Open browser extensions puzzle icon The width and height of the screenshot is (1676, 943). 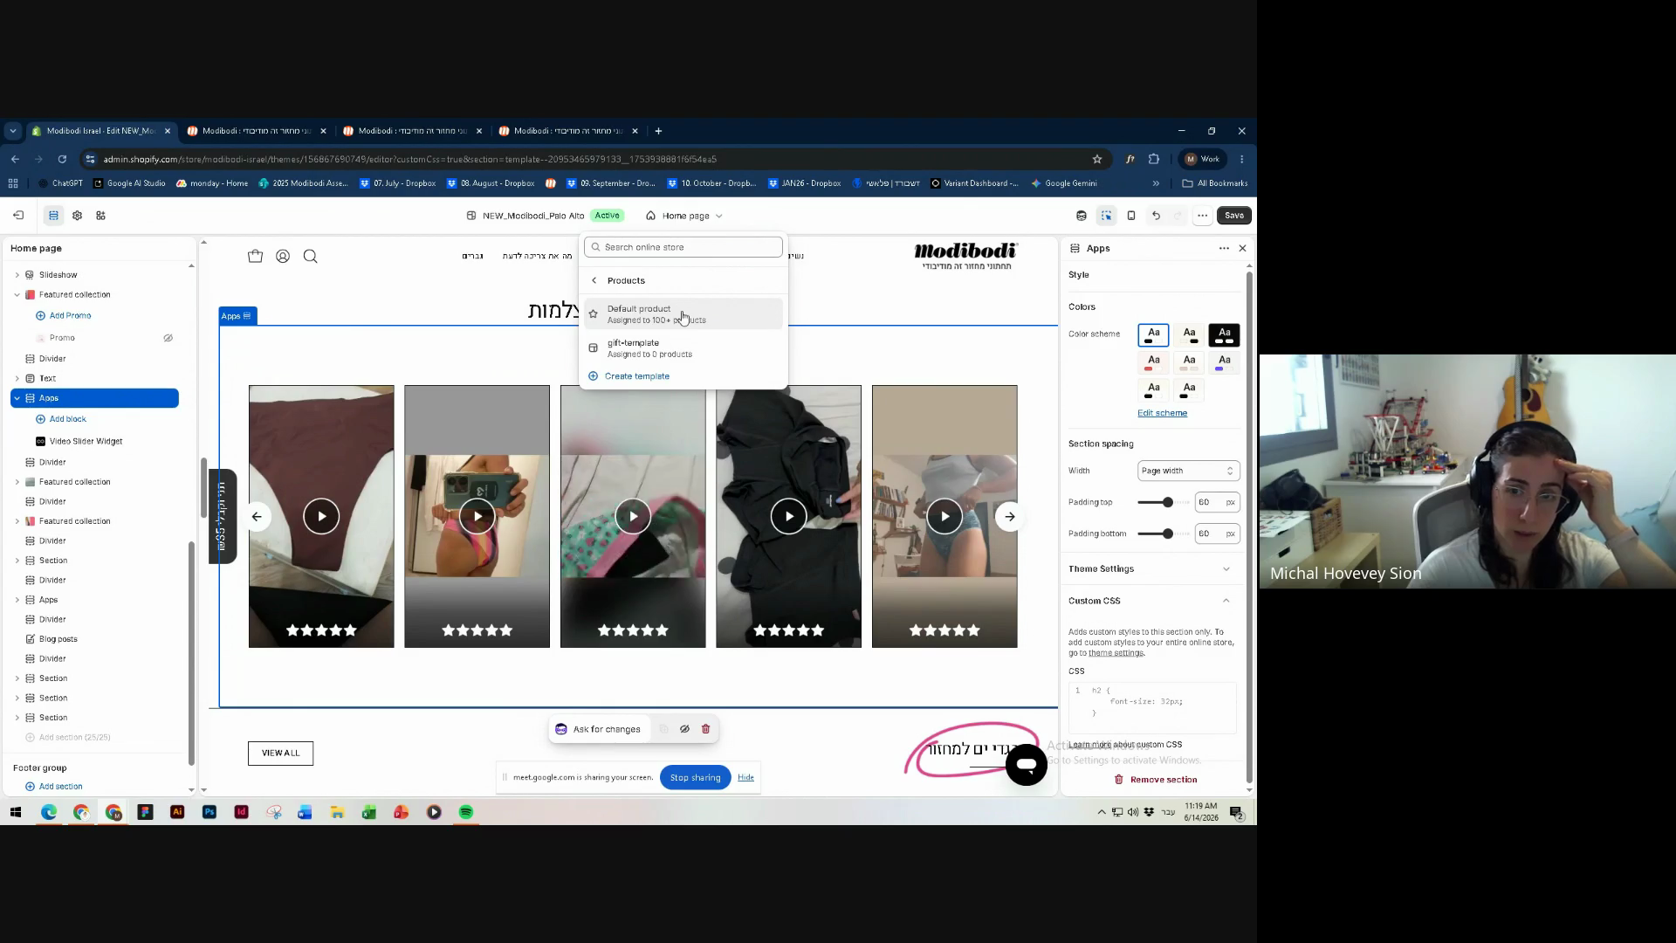click(x=1154, y=159)
